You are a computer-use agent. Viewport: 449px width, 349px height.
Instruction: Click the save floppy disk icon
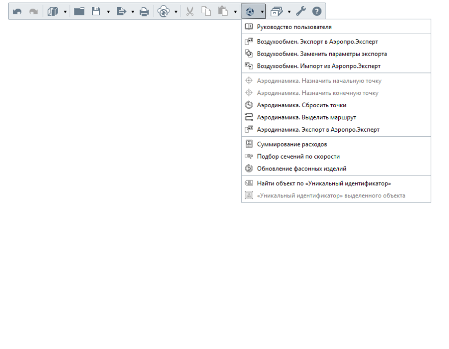click(x=96, y=11)
